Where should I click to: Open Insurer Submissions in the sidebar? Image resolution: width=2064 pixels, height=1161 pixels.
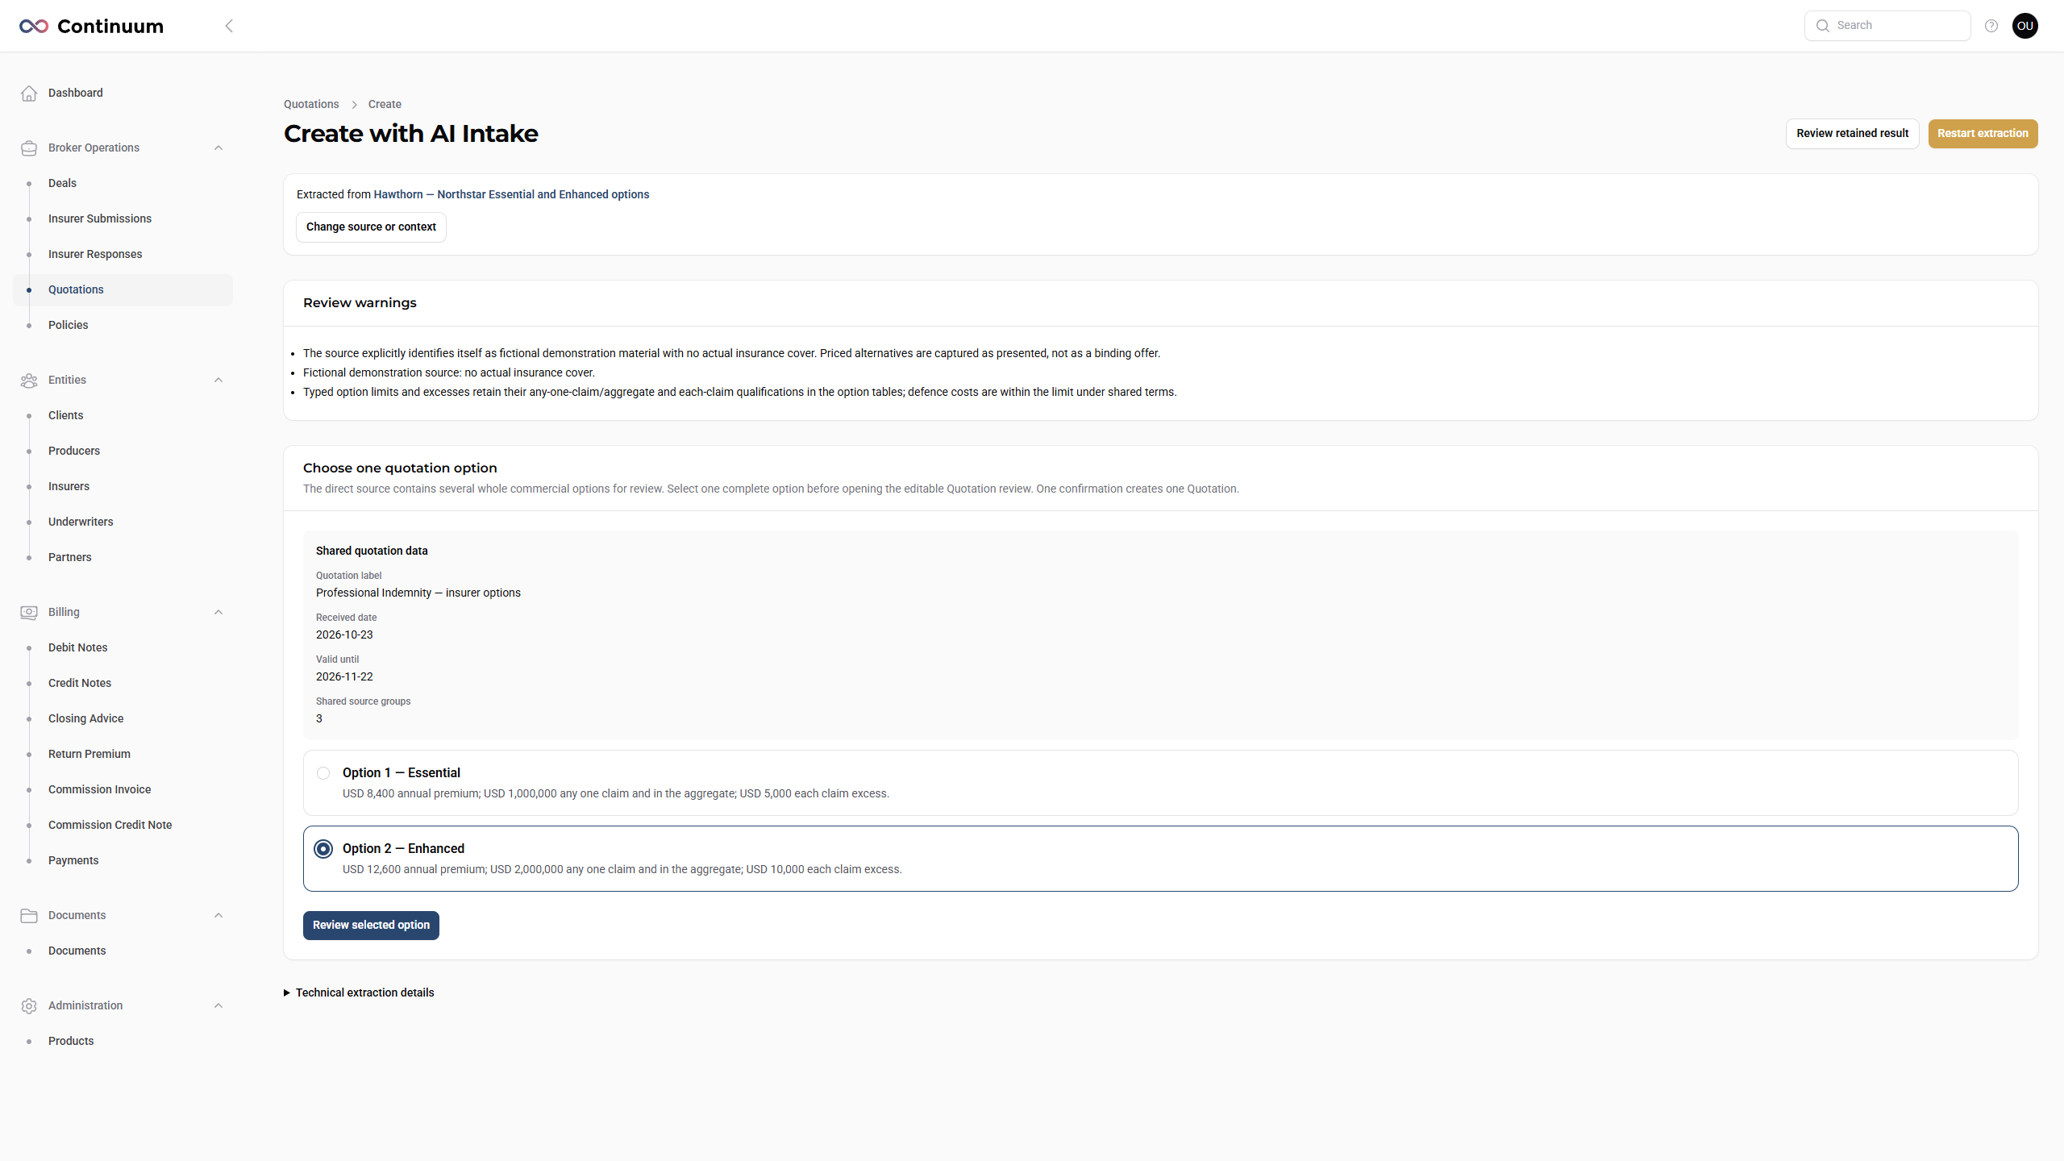tap(100, 218)
